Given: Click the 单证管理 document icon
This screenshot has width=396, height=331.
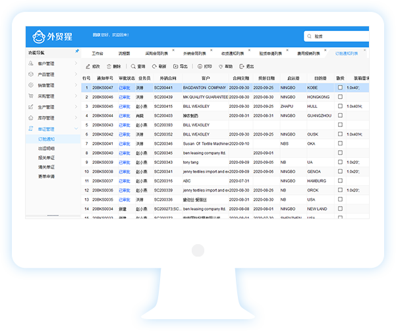Looking at the screenshot, I should [x=31, y=129].
